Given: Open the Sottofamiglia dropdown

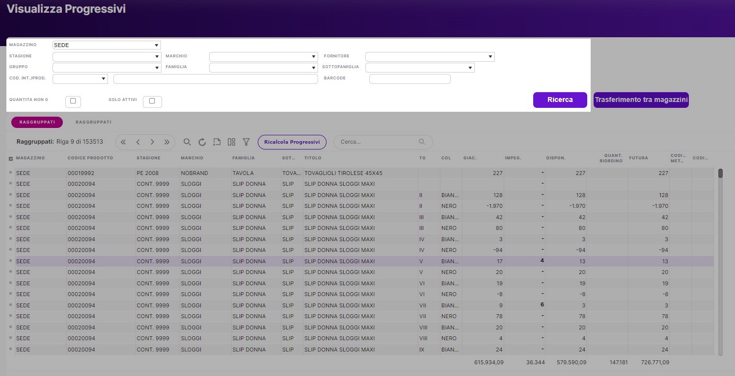Looking at the screenshot, I should point(420,68).
